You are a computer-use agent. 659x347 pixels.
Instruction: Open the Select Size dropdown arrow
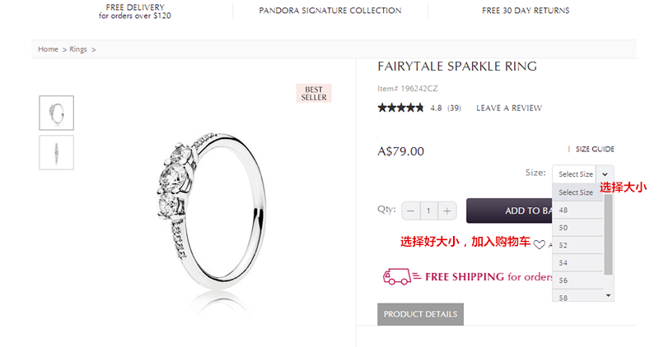tap(605, 174)
